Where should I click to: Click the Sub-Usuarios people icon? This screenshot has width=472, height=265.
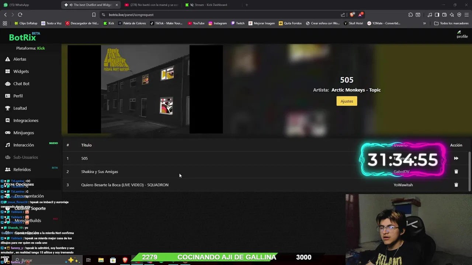click(x=7, y=157)
